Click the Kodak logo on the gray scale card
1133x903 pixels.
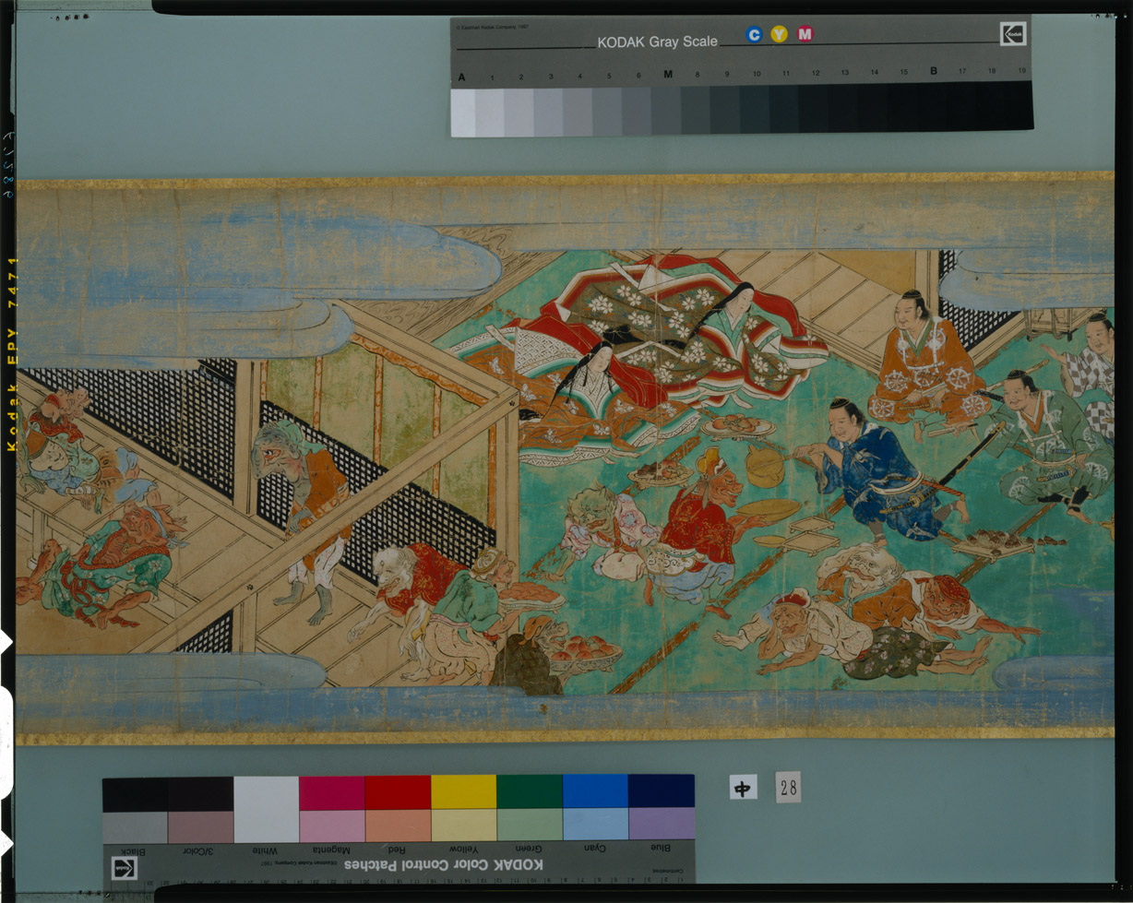point(1013,34)
